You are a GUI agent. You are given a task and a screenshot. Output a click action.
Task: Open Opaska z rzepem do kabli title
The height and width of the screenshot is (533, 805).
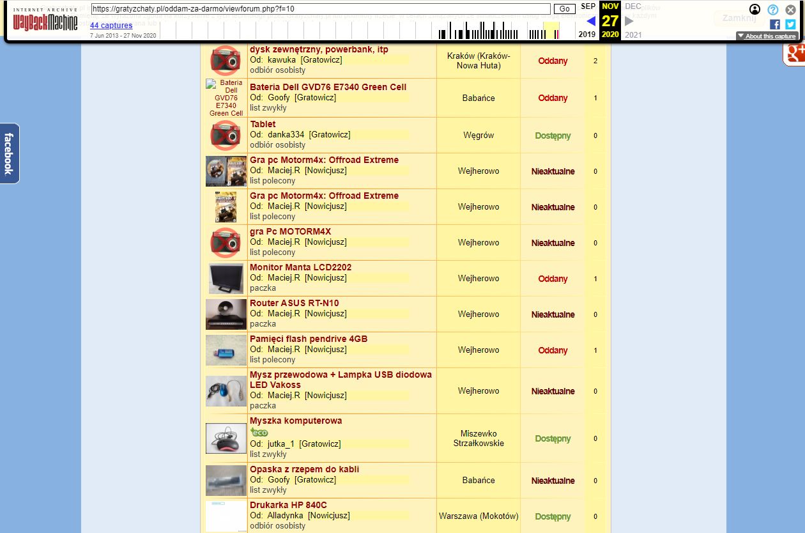304,469
